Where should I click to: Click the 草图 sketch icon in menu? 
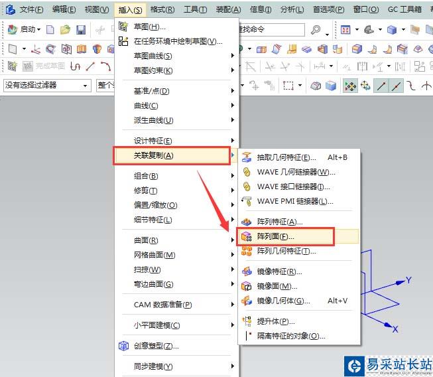tap(123, 27)
